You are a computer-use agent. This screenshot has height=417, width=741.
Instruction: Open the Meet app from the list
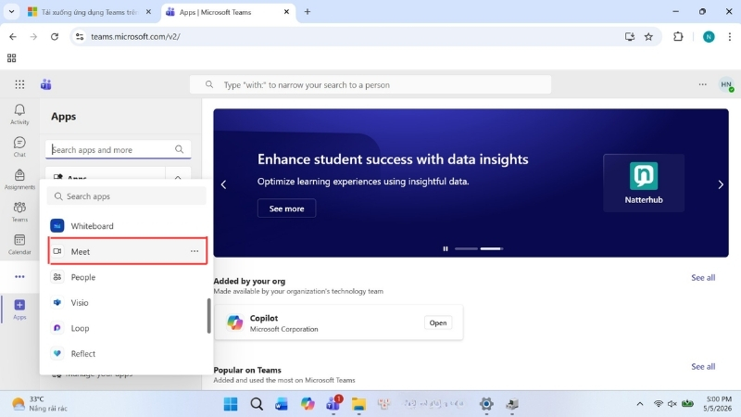pos(128,251)
